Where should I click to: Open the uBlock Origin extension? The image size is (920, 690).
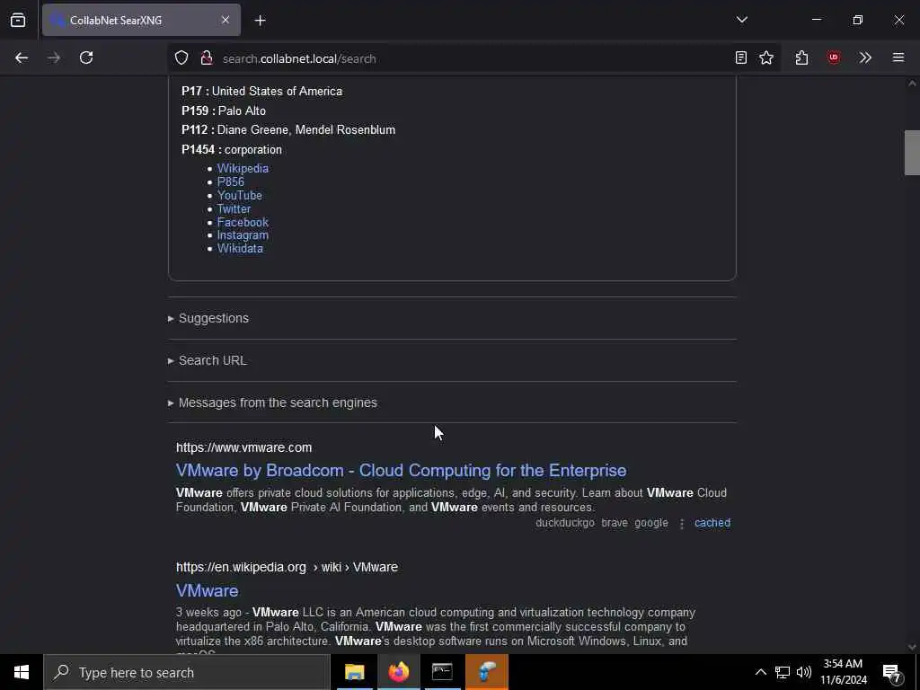click(x=834, y=57)
